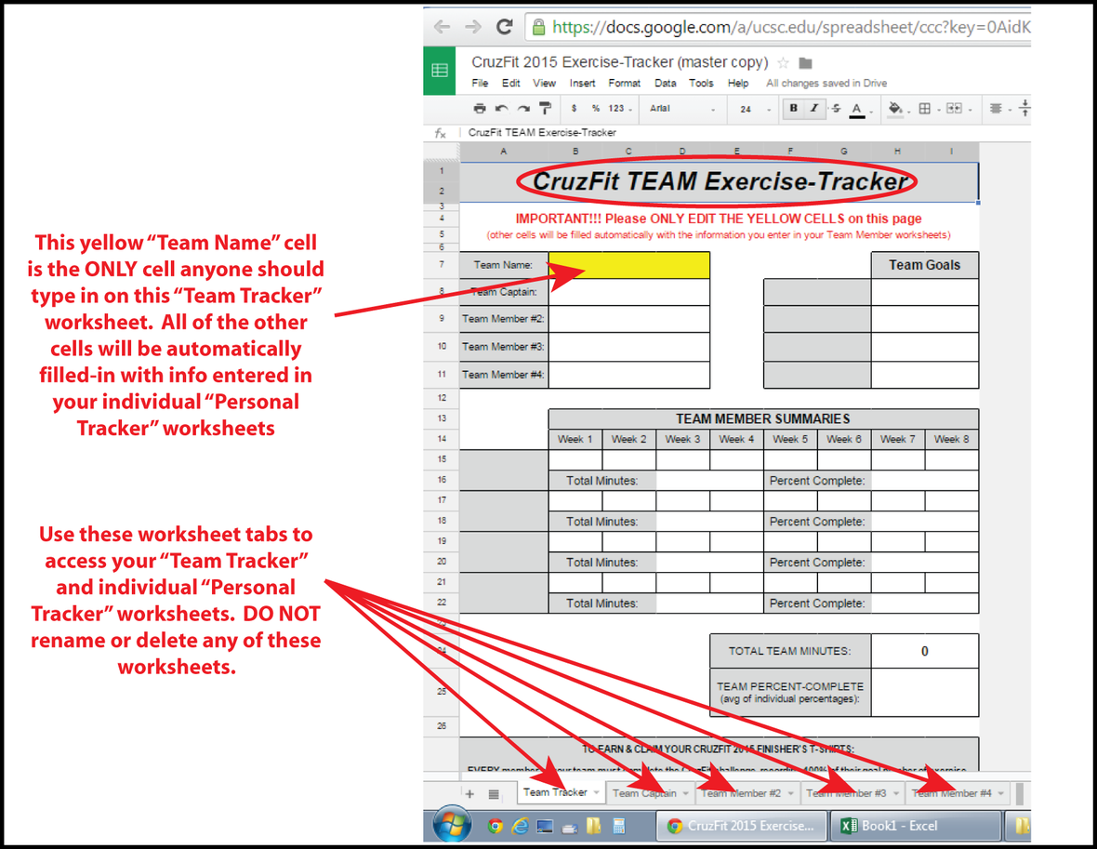Viewport: 1097px width, 849px height.
Task: Click the TOTAL TEAM MINUTES value cell
Action: pos(924,652)
